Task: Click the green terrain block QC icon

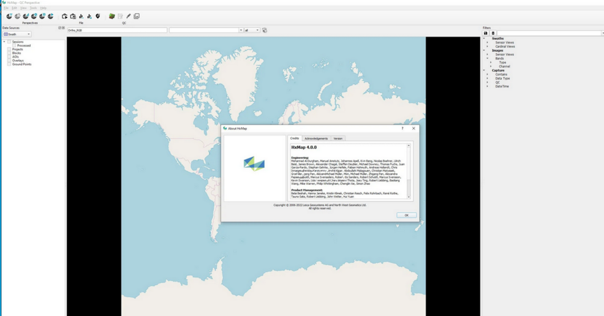Action: (111, 16)
